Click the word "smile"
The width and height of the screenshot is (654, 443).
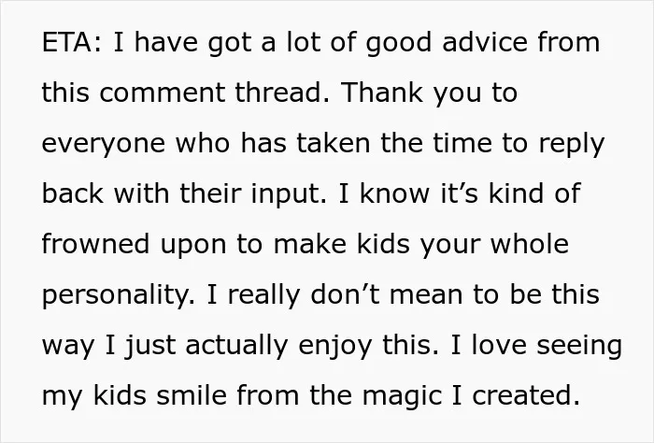coord(192,395)
